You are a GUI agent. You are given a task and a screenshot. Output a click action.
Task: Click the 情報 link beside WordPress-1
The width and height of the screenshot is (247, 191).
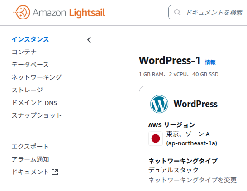point(210,62)
